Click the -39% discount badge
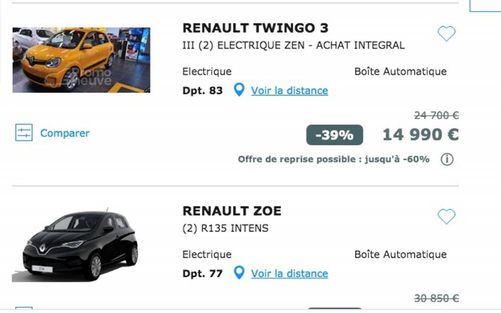 coord(335,135)
